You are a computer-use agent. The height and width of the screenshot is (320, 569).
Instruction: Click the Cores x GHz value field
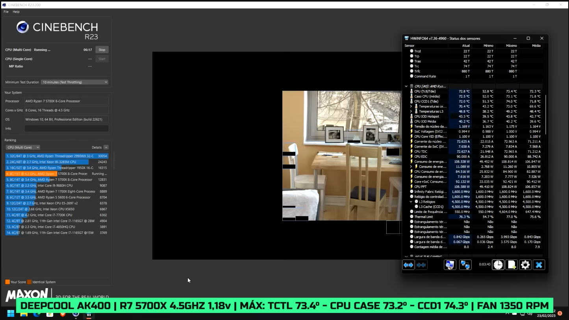click(x=67, y=110)
